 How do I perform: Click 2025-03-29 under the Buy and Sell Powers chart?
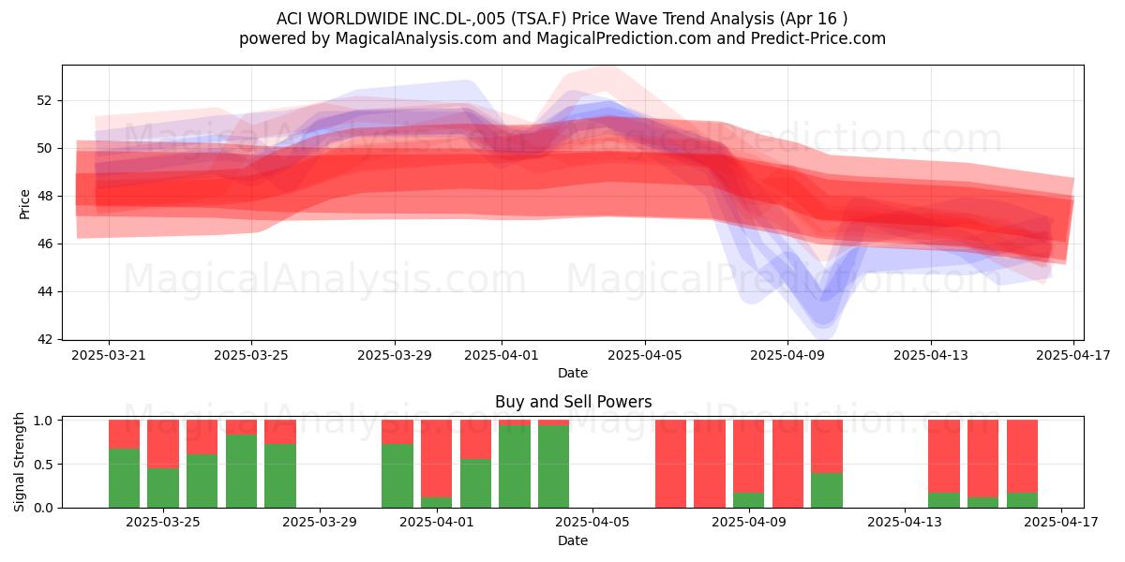[x=320, y=524]
